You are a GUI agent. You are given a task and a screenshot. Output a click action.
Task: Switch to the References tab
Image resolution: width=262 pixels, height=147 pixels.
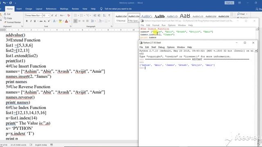51,9
